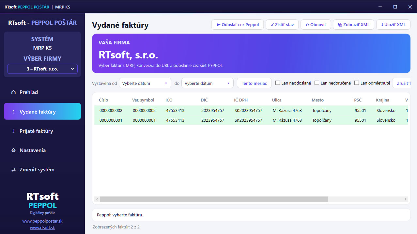Viewport: 417px width, 234px height.
Task: Select invoice number 0000000001
Action: 111,120
